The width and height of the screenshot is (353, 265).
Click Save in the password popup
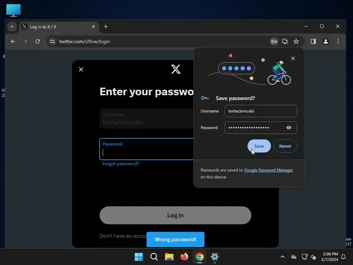(259, 146)
